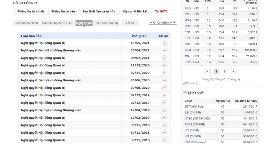Open VIX stock ticker link

(x=188, y=44)
